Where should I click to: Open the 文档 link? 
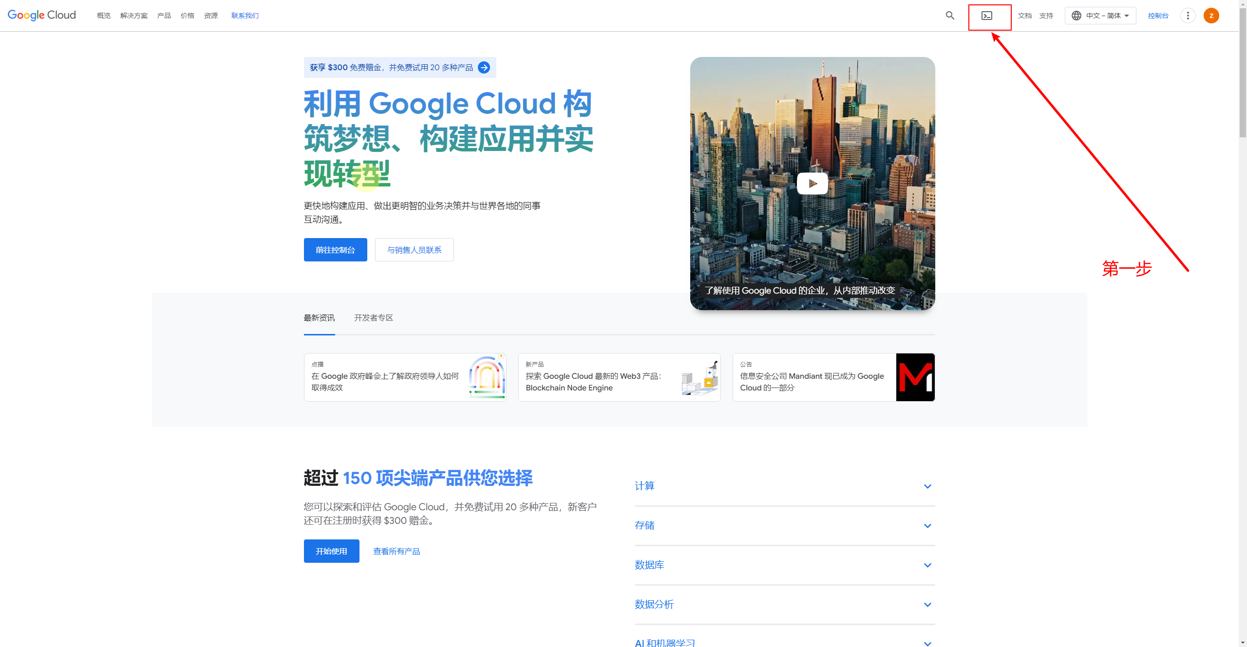(1025, 16)
